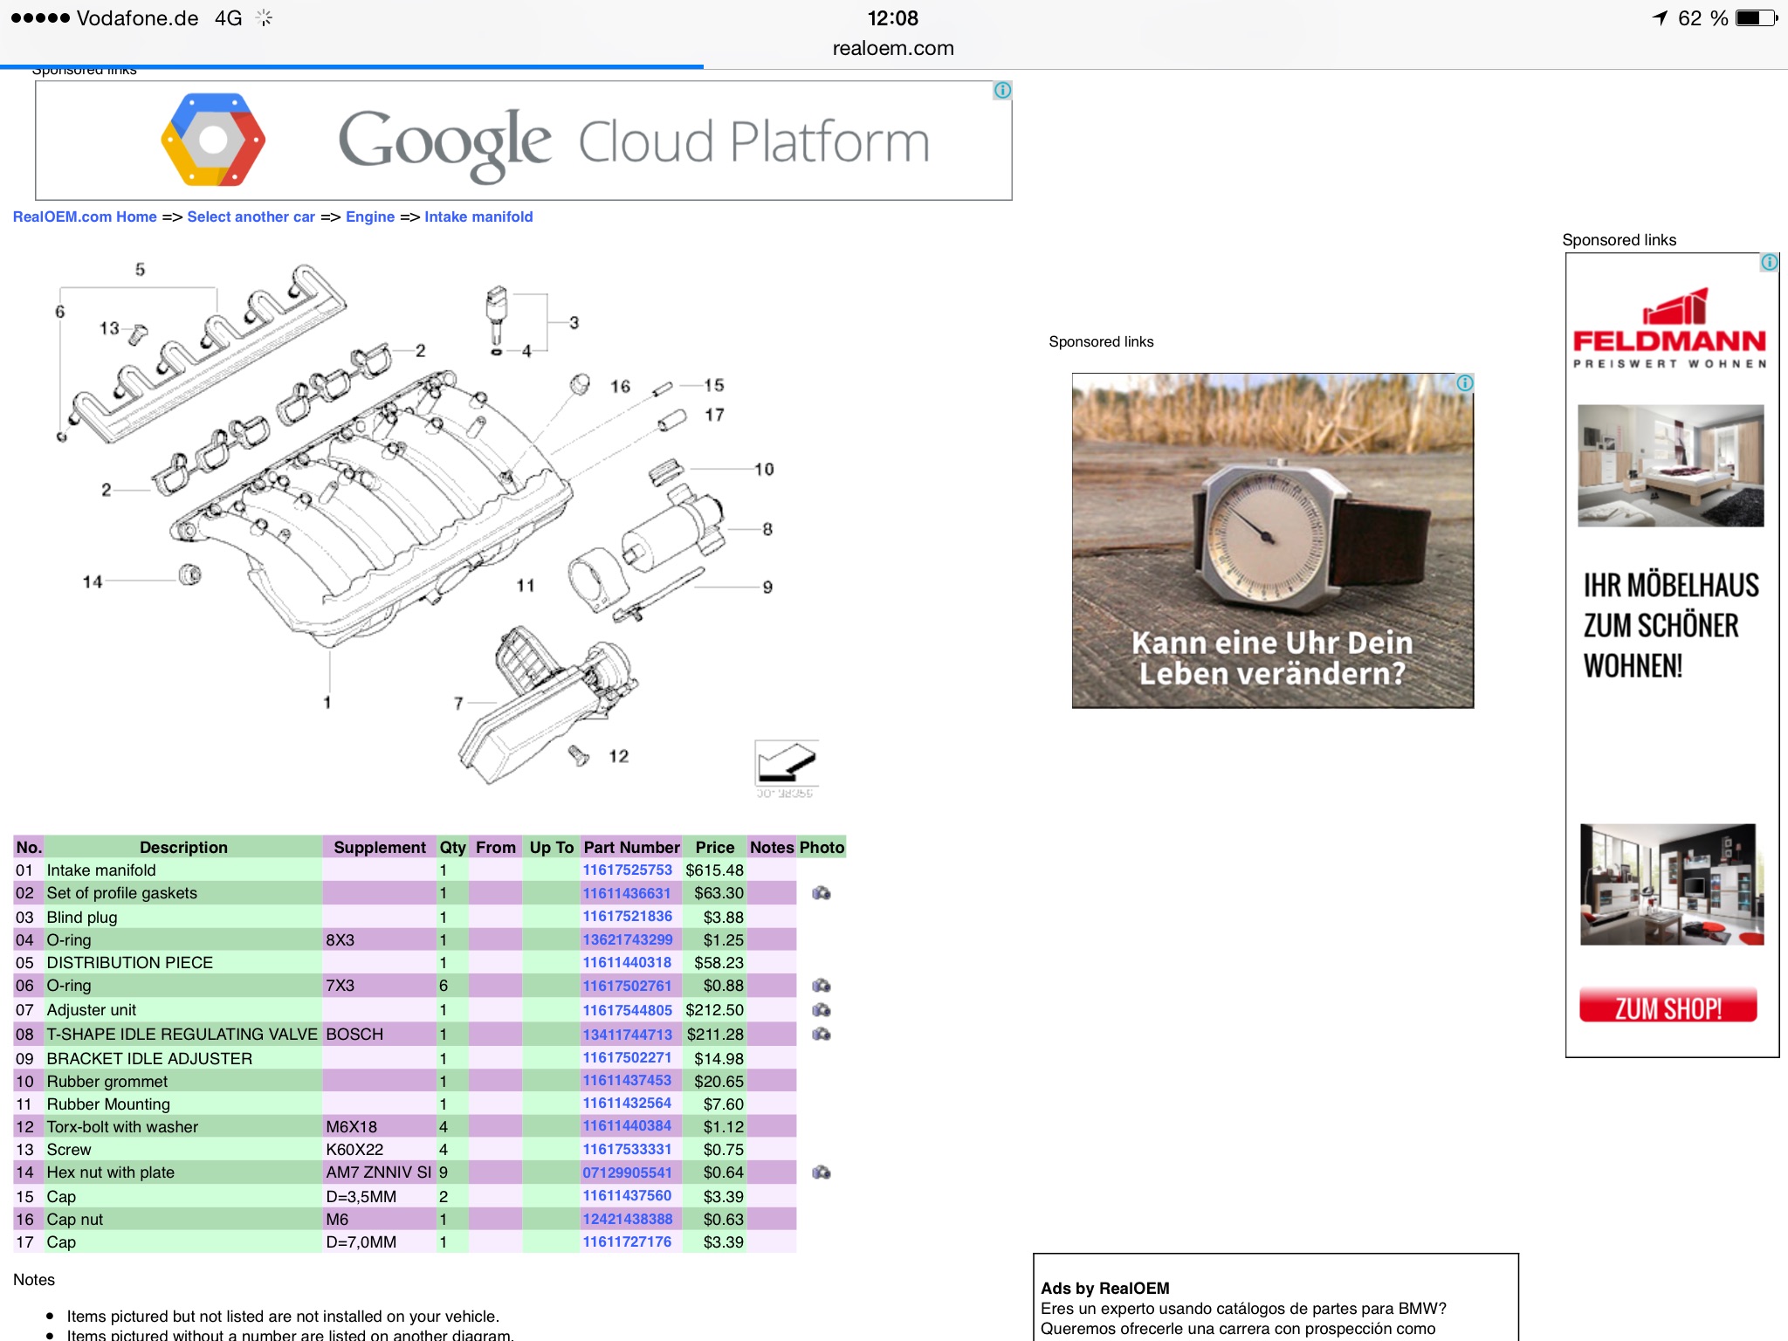Click info icon on Feldmann ad
1788x1341 pixels.
(1769, 262)
